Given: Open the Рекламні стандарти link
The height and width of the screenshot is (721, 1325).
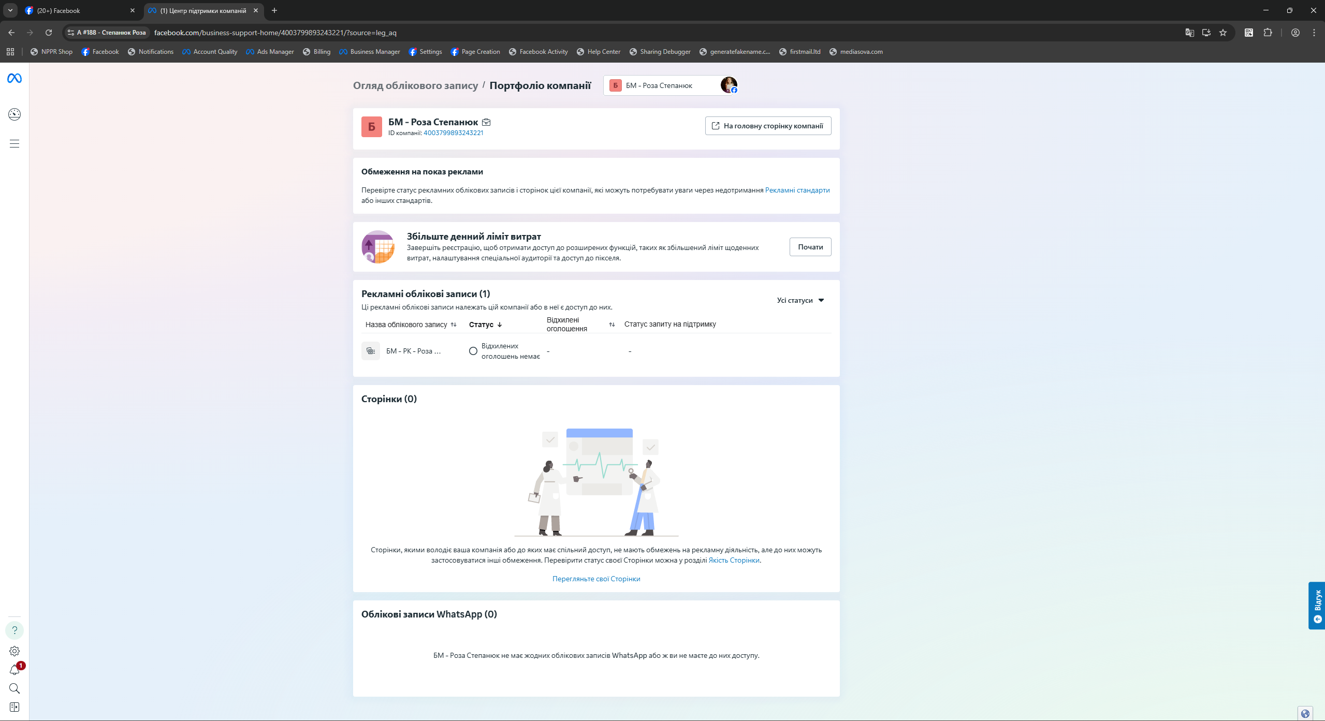Looking at the screenshot, I should 797,190.
